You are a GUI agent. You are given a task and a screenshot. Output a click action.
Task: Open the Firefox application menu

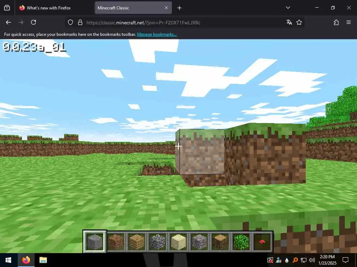click(349, 22)
